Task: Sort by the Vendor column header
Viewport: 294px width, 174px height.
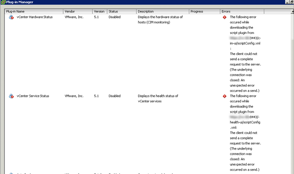Action: coord(78,11)
